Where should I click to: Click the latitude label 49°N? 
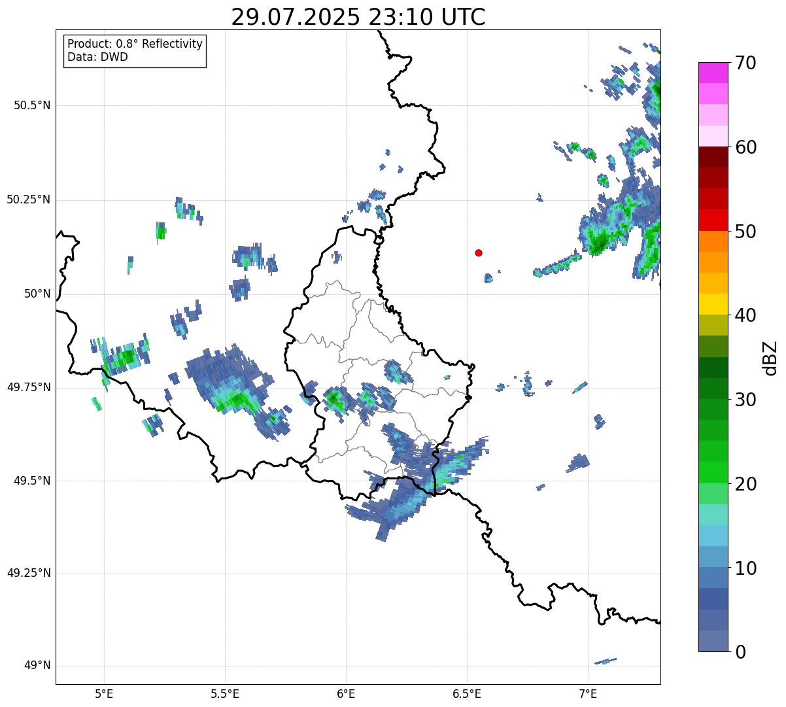pyautogui.click(x=37, y=666)
